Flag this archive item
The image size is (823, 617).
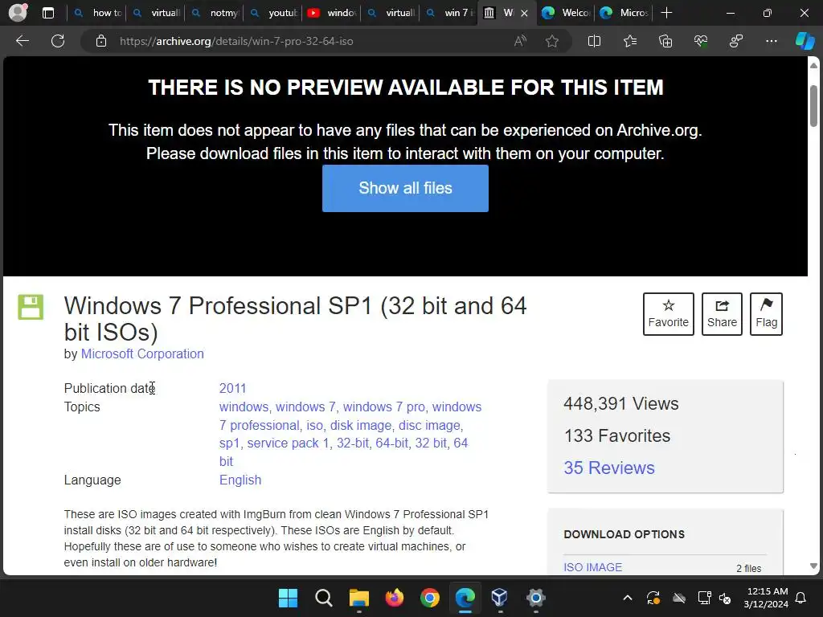[x=766, y=314]
